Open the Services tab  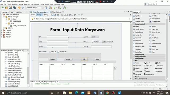19,12
